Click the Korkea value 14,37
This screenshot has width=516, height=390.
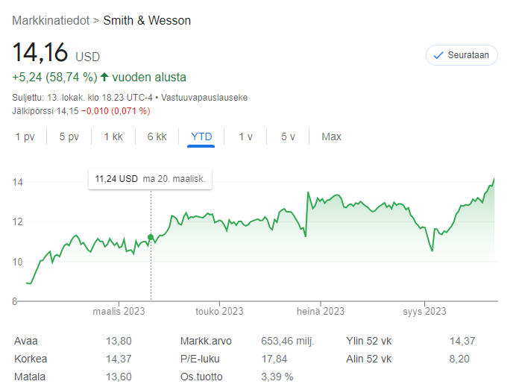point(119,359)
